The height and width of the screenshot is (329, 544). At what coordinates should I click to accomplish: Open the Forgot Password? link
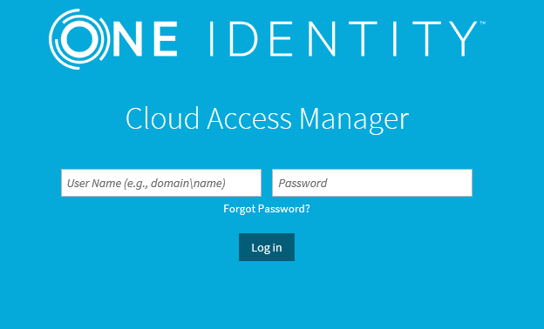coord(267,209)
